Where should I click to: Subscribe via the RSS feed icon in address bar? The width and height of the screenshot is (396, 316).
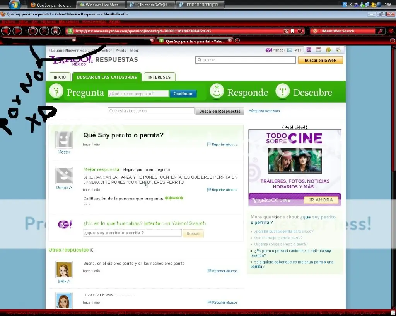pos(286,31)
